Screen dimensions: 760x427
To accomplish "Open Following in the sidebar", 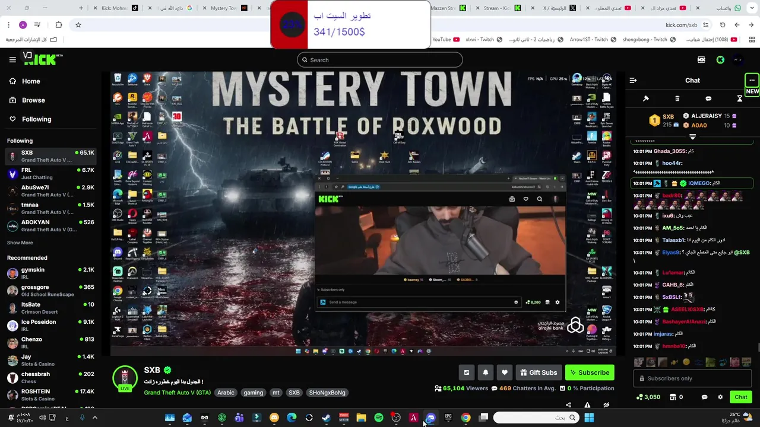I will (36, 119).
